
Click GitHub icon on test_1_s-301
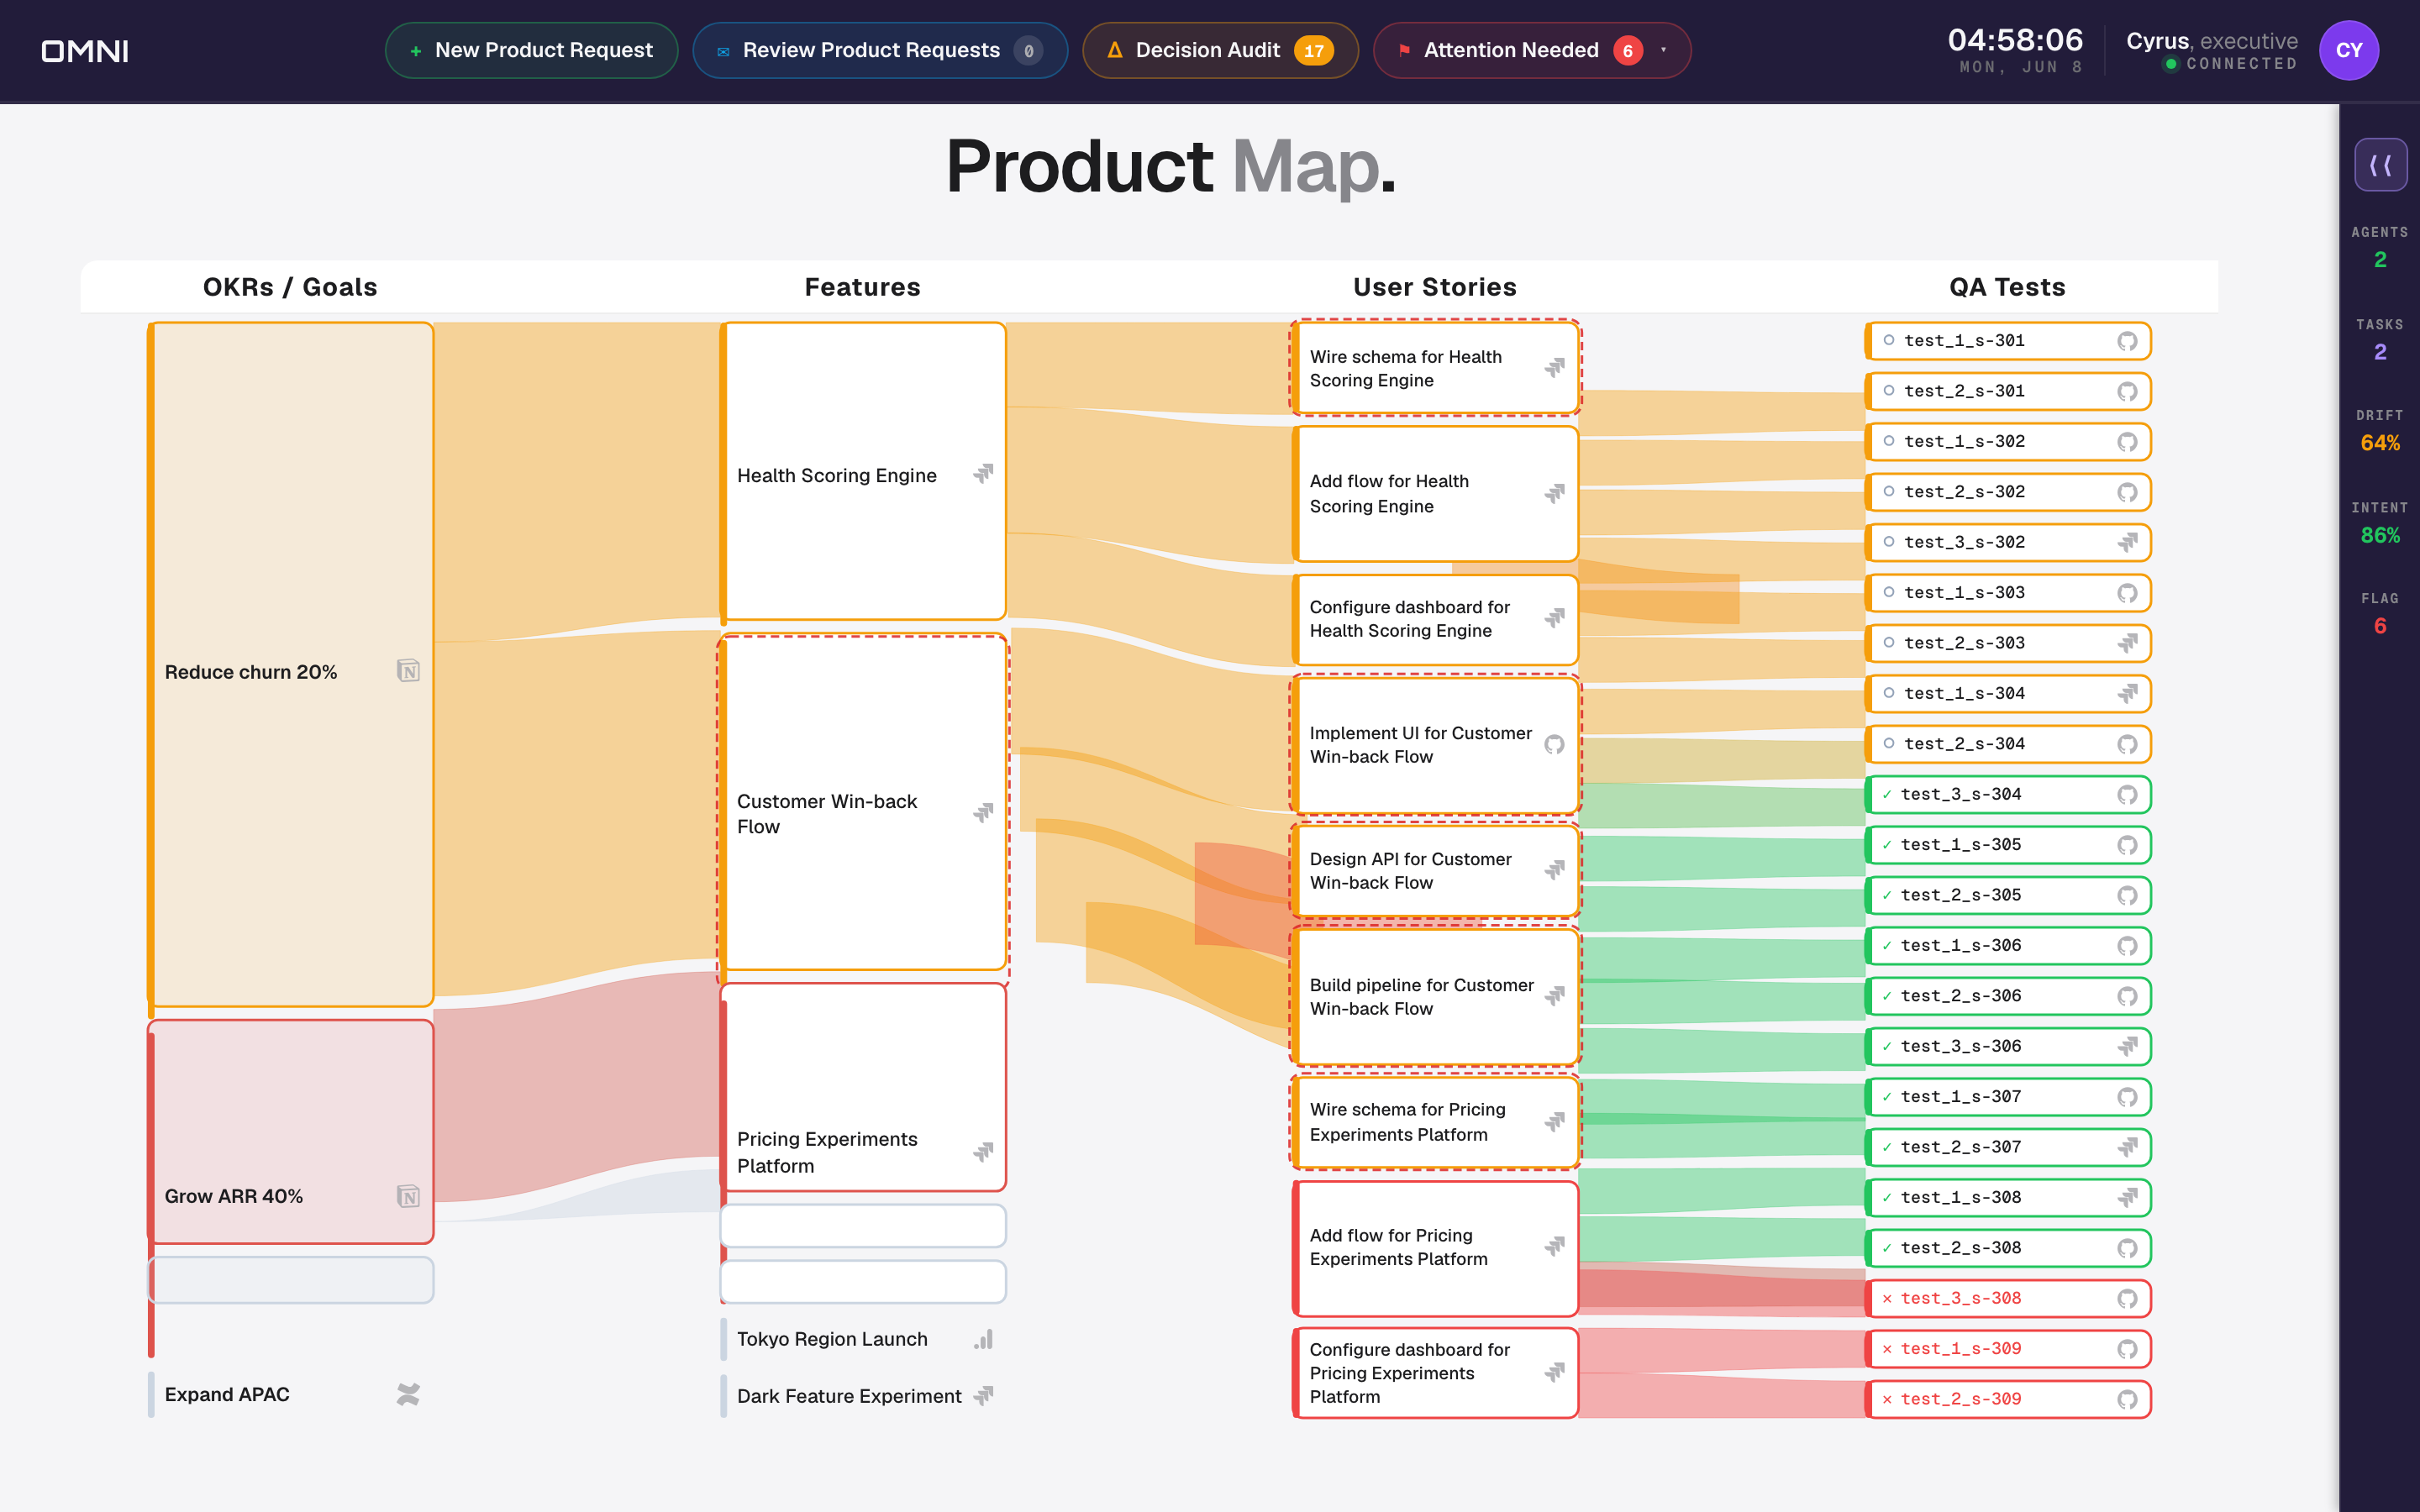[2127, 341]
